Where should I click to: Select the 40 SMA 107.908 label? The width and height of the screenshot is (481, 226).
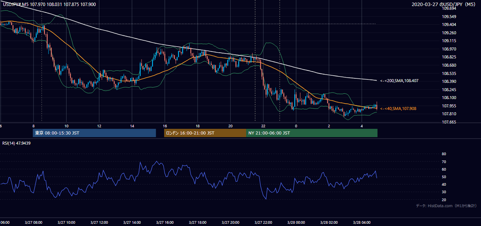(x=398, y=108)
